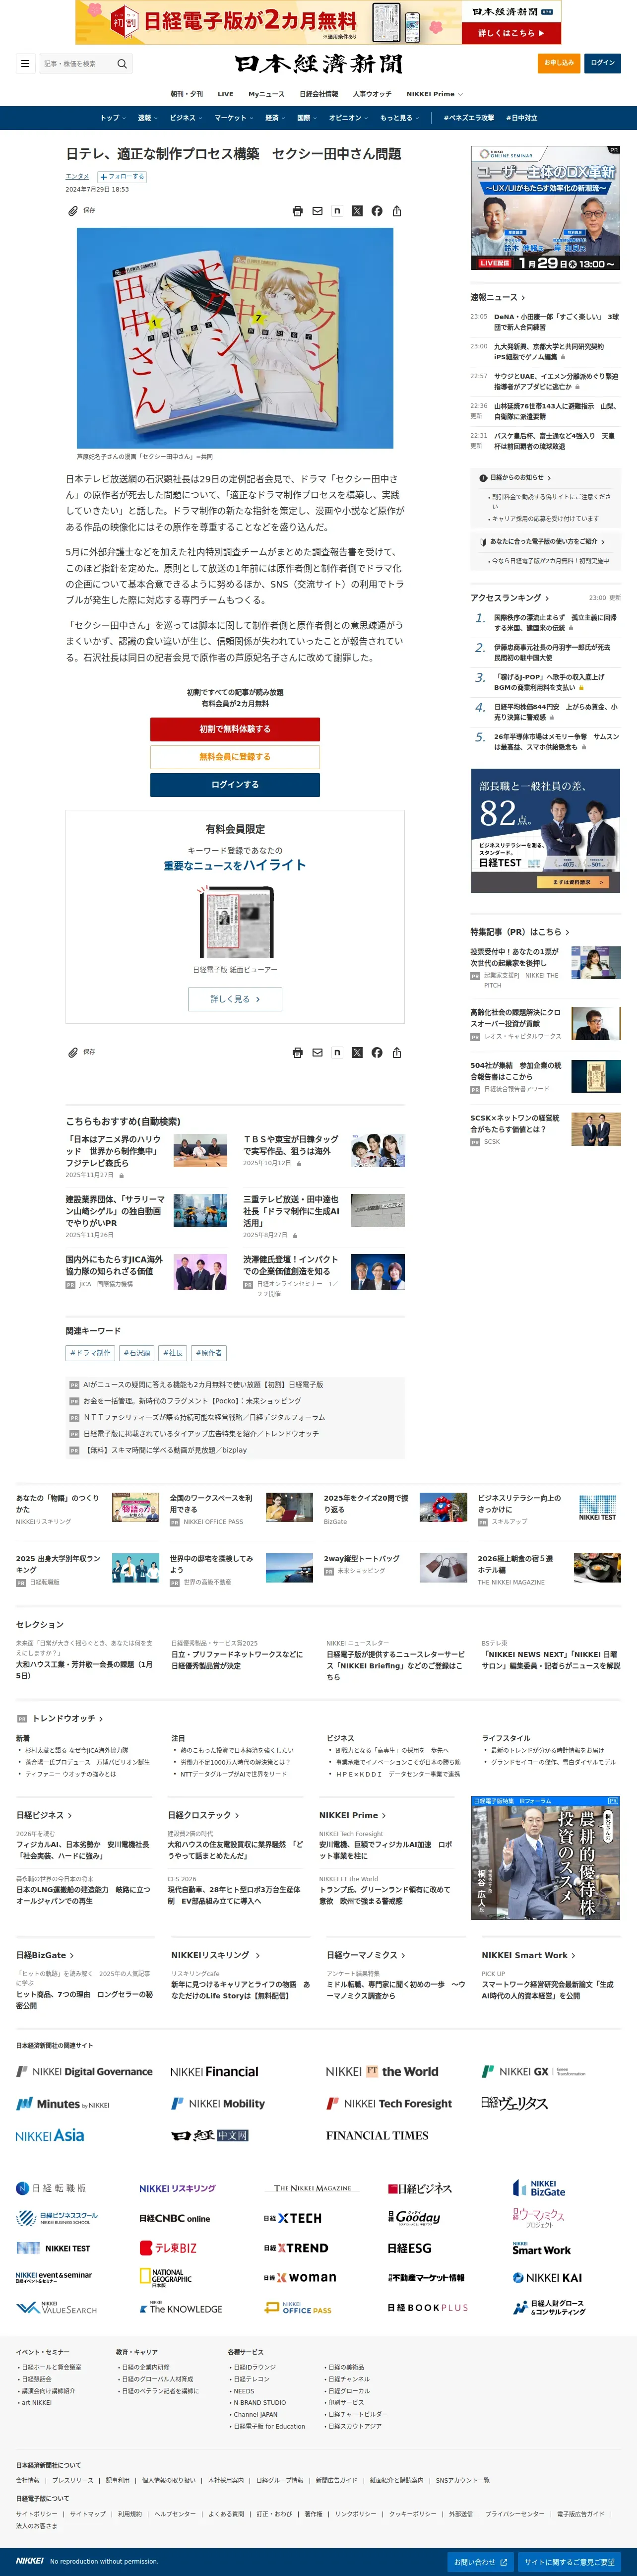Screen dimensions: 637x2576
Task: Click the print icon above the article photo
Action: (x=297, y=211)
